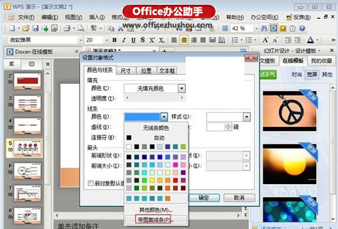
Task: Click the yellow star favorites icon
Action: point(283,28)
